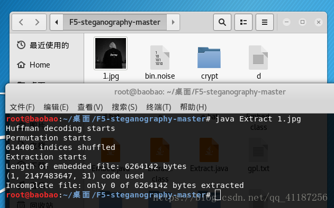The width and height of the screenshot is (334, 208).
Task: Close the file manager window
Action: pyautogui.click(x=319, y=22)
